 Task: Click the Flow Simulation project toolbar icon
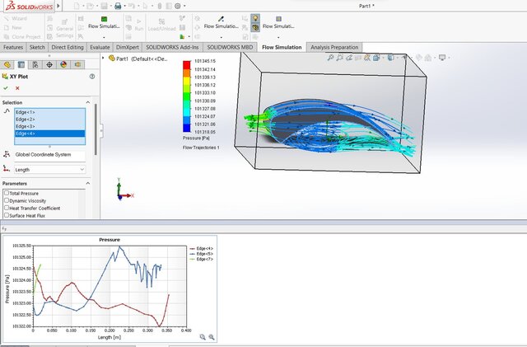point(103,18)
